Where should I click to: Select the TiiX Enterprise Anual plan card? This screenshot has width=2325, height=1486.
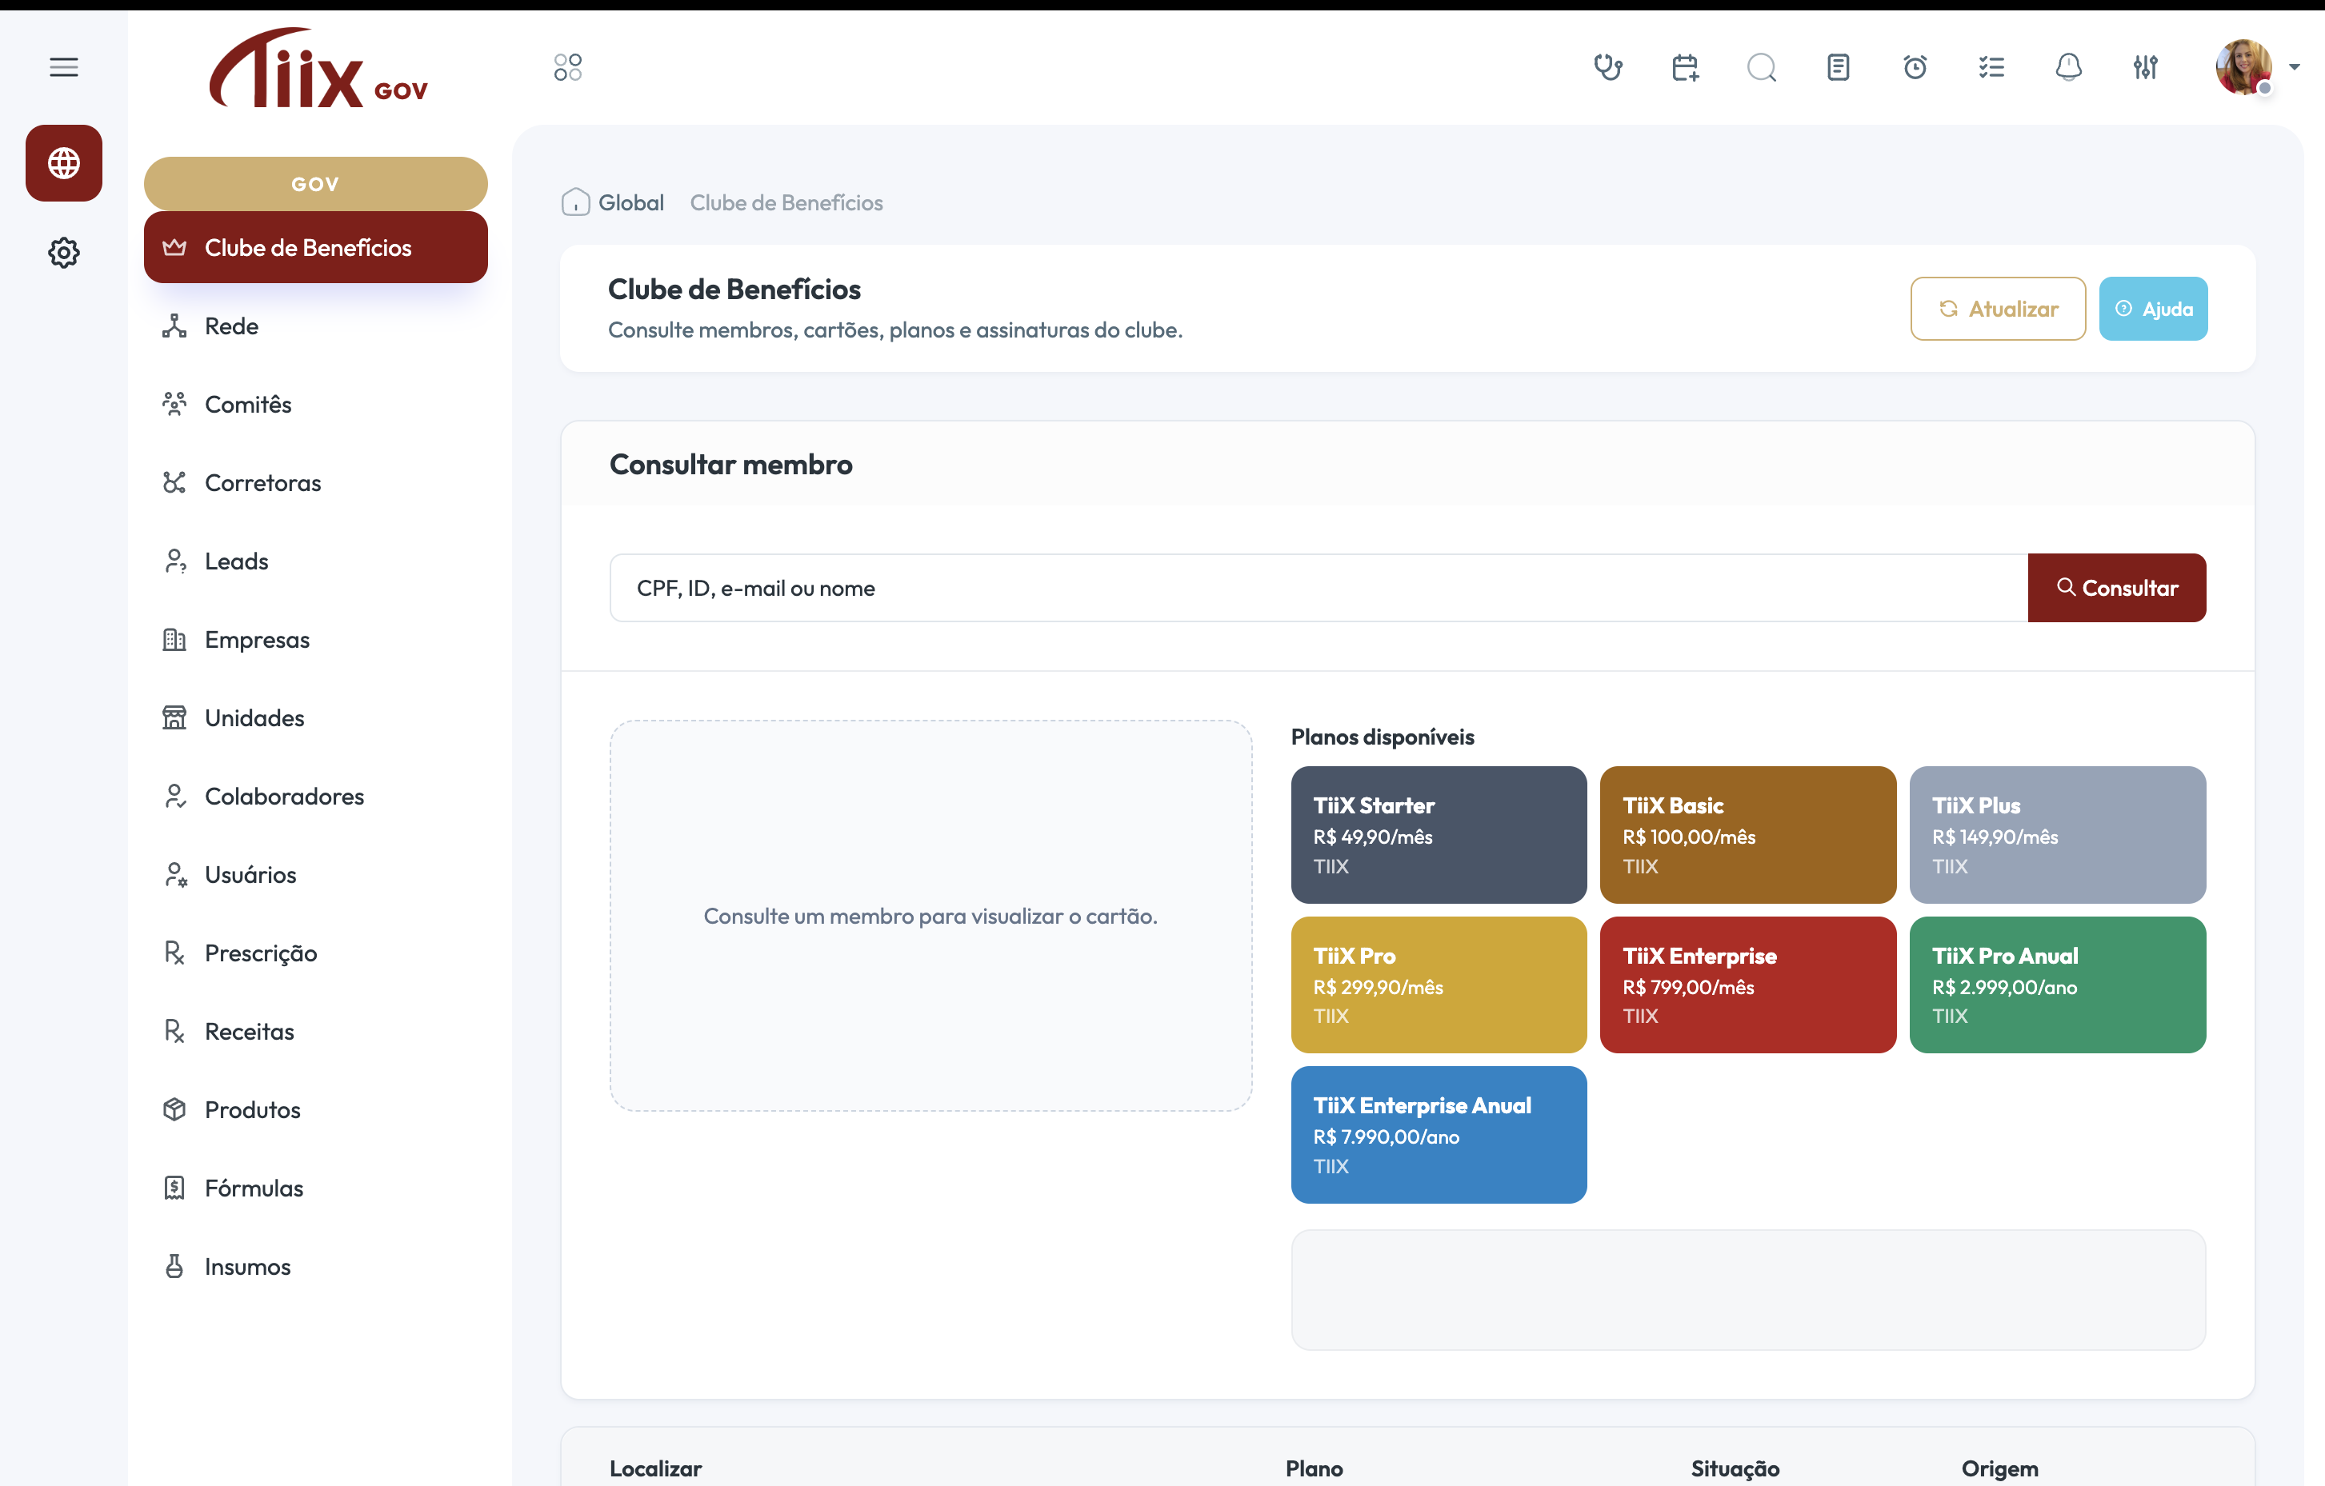pos(1439,1134)
